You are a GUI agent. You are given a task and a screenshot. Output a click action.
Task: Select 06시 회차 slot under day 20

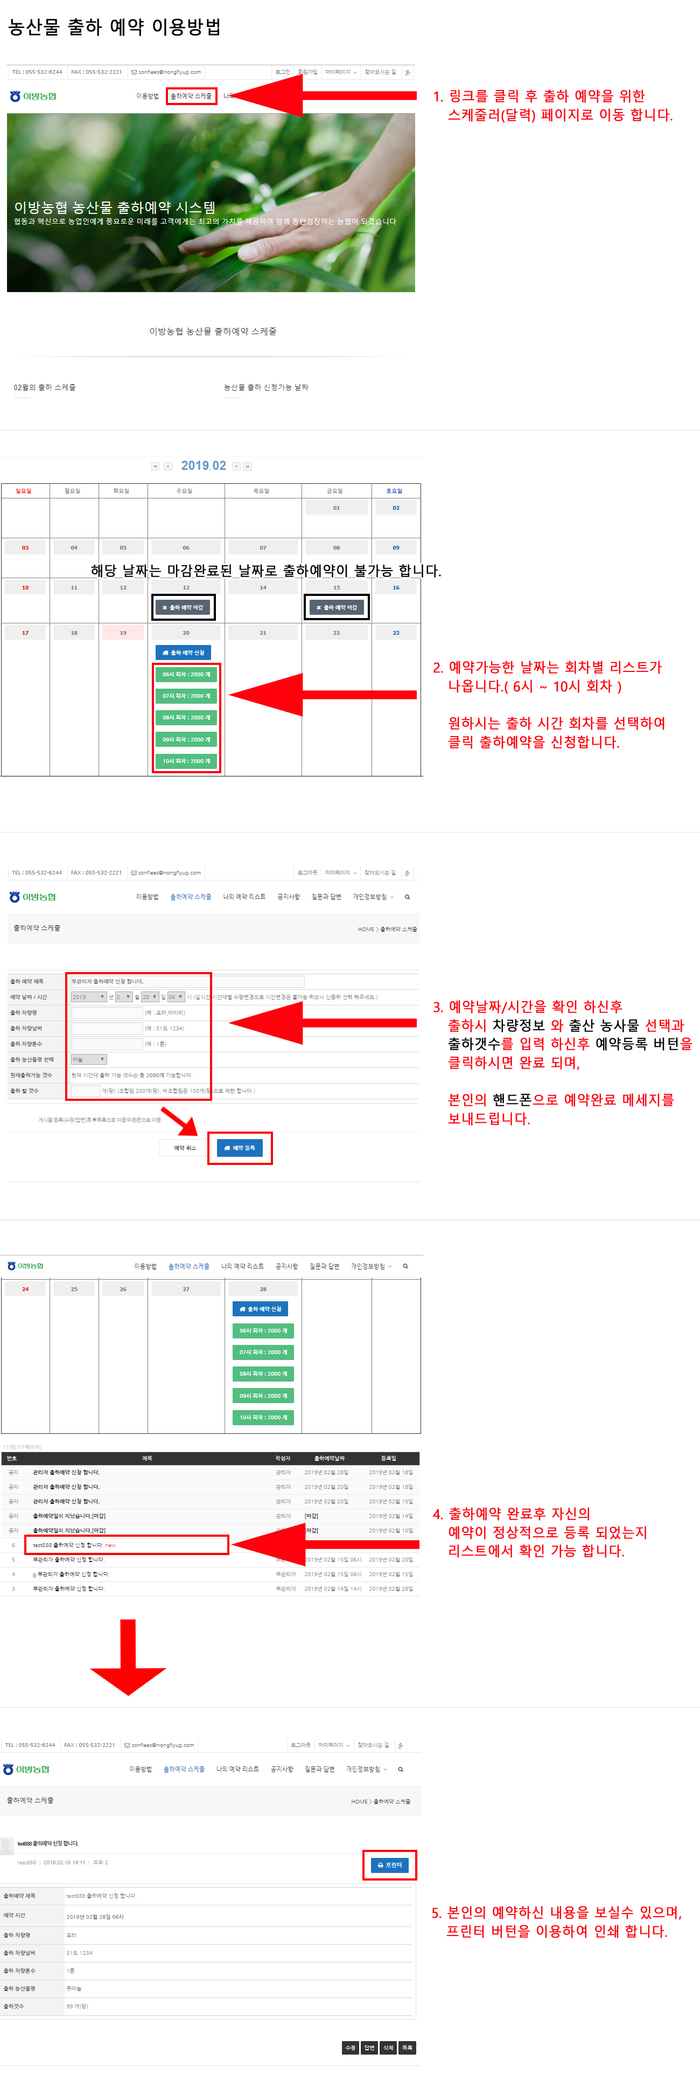(x=186, y=674)
